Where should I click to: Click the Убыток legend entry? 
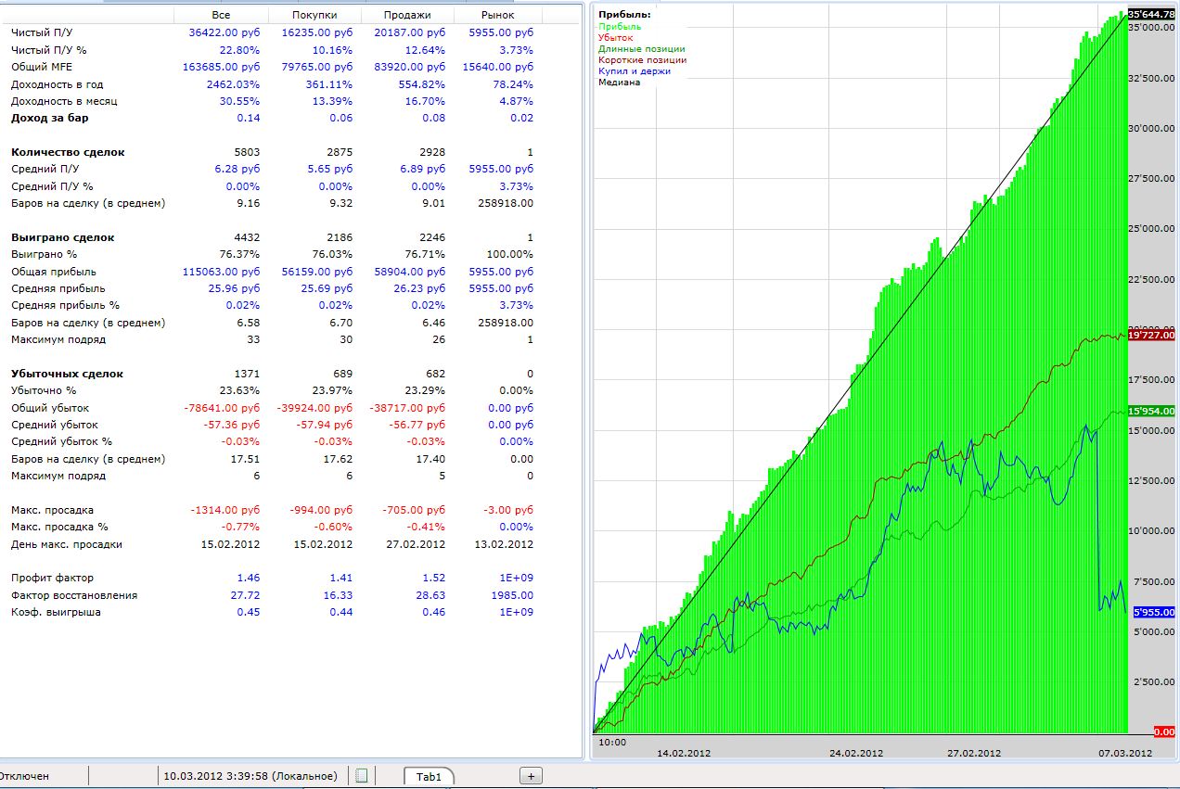coord(616,38)
